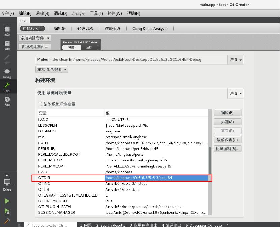
Task: Run the project with green play icon
Action: point(7,201)
